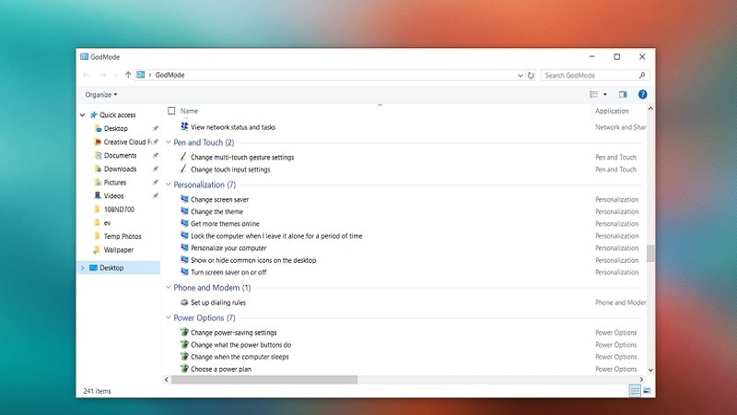Image resolution: width=737 pixels, height=415 pixels.
Task: Click the scroll down arrow of file list
Action: pyautogui.click(x=650, y=371)
